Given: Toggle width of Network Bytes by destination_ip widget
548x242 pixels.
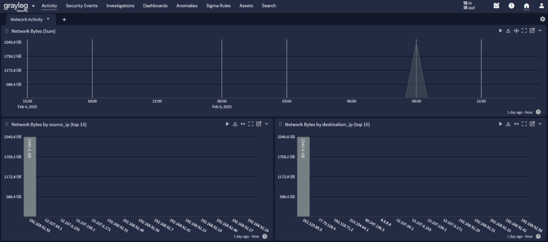Looking at the screenshot, I should 516,124.
